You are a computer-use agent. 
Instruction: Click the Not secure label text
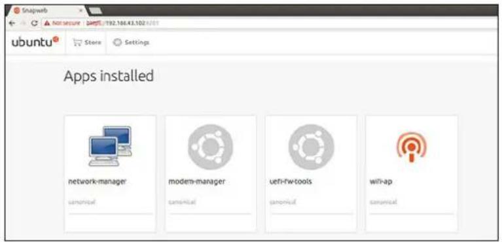[65, 23]
